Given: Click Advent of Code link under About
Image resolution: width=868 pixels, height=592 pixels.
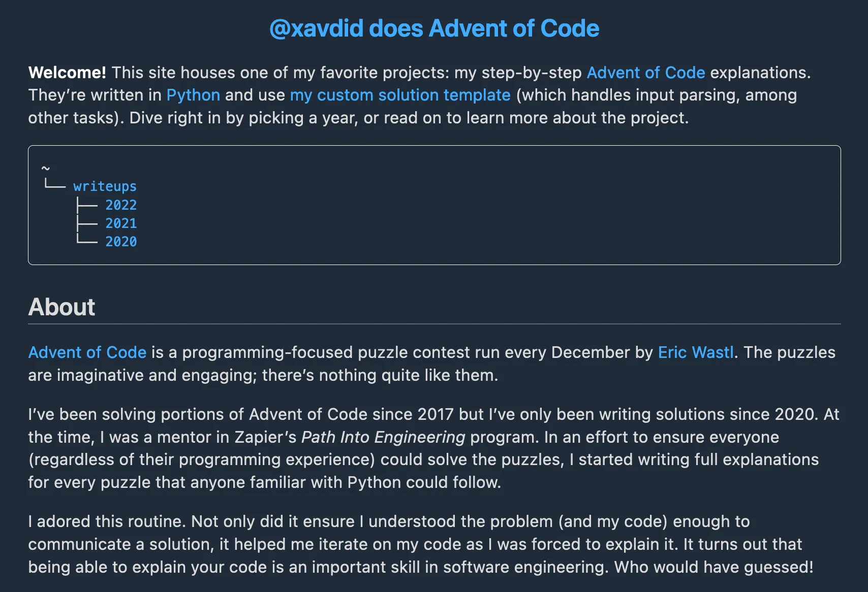Looking at the screenshot, I should click(87, 352).
